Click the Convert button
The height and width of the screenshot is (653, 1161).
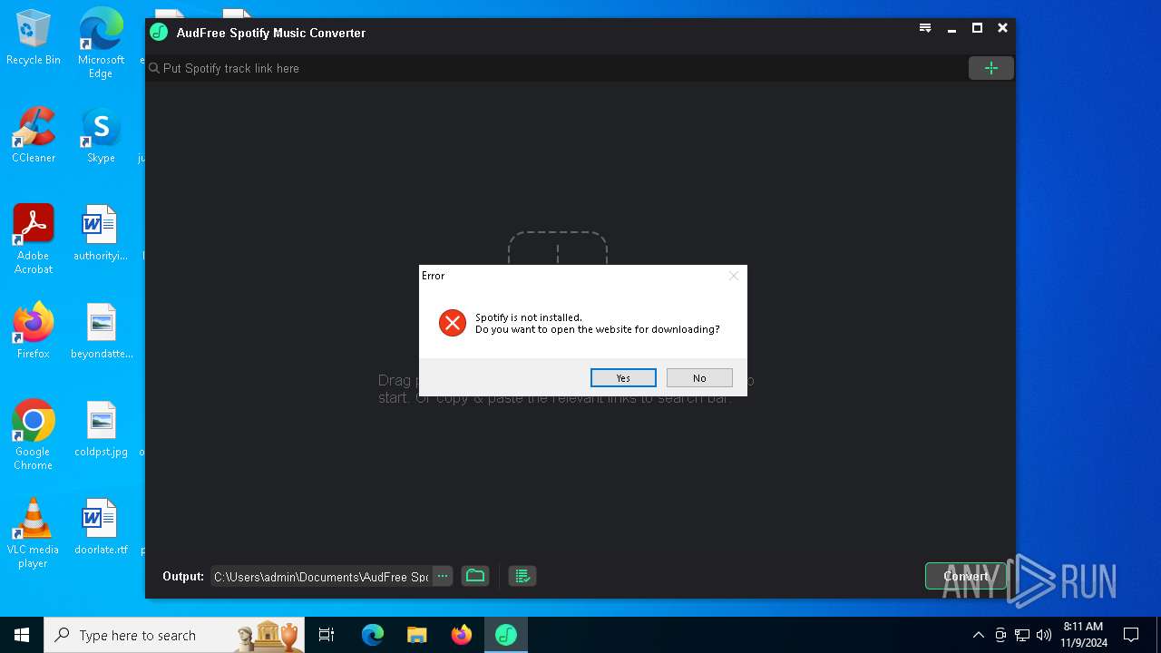pyautogui.click(x=966, y=576)
